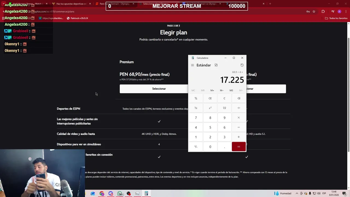Click the backspace key in Calculator
350x197 pixels.
[239, 98]
